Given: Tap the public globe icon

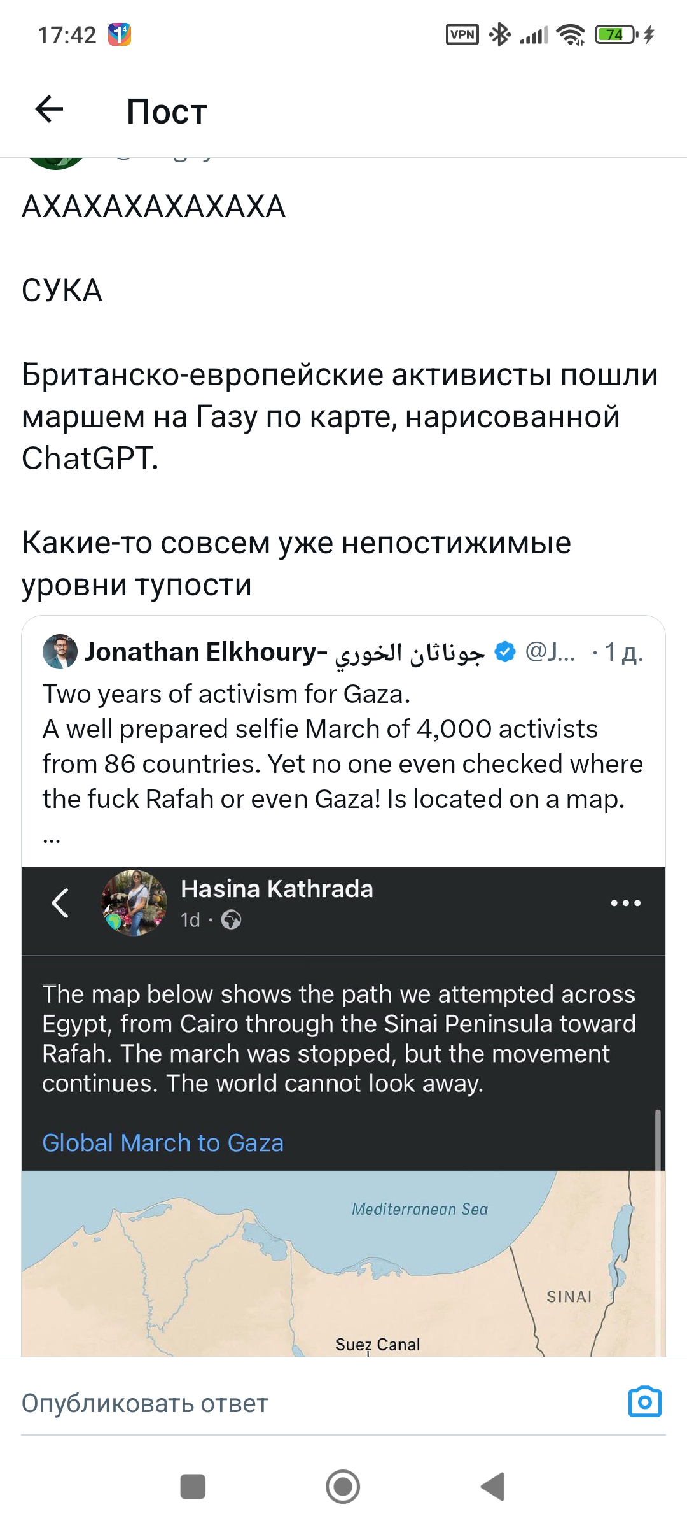Looking at the screenshot, I should [231, 920].
